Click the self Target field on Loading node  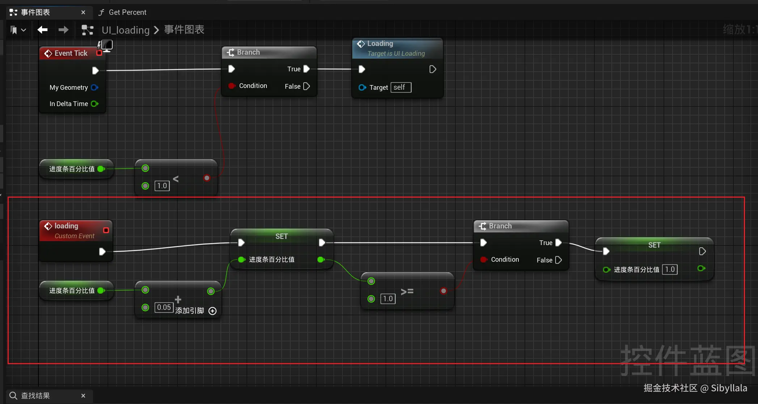tap(401, 87)
